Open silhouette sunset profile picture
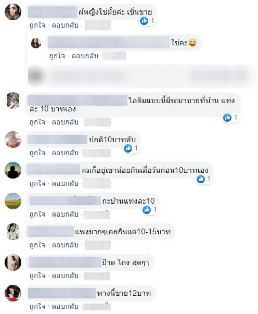Viewport: 258px width, 314px height. (13, 170)
